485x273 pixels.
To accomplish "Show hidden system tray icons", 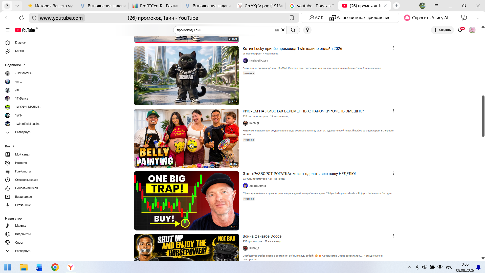I will coord(409,267).
